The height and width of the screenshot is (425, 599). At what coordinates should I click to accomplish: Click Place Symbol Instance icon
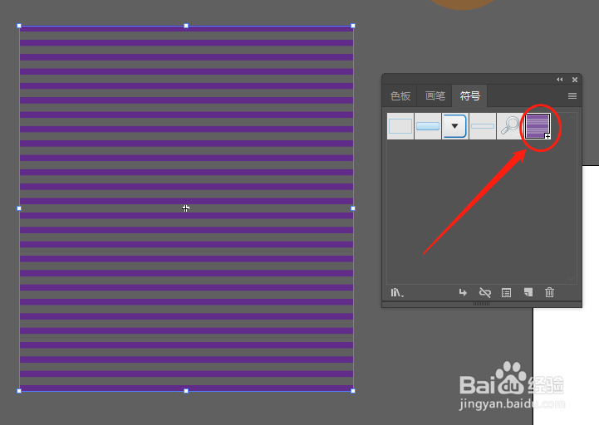point(463,293)
